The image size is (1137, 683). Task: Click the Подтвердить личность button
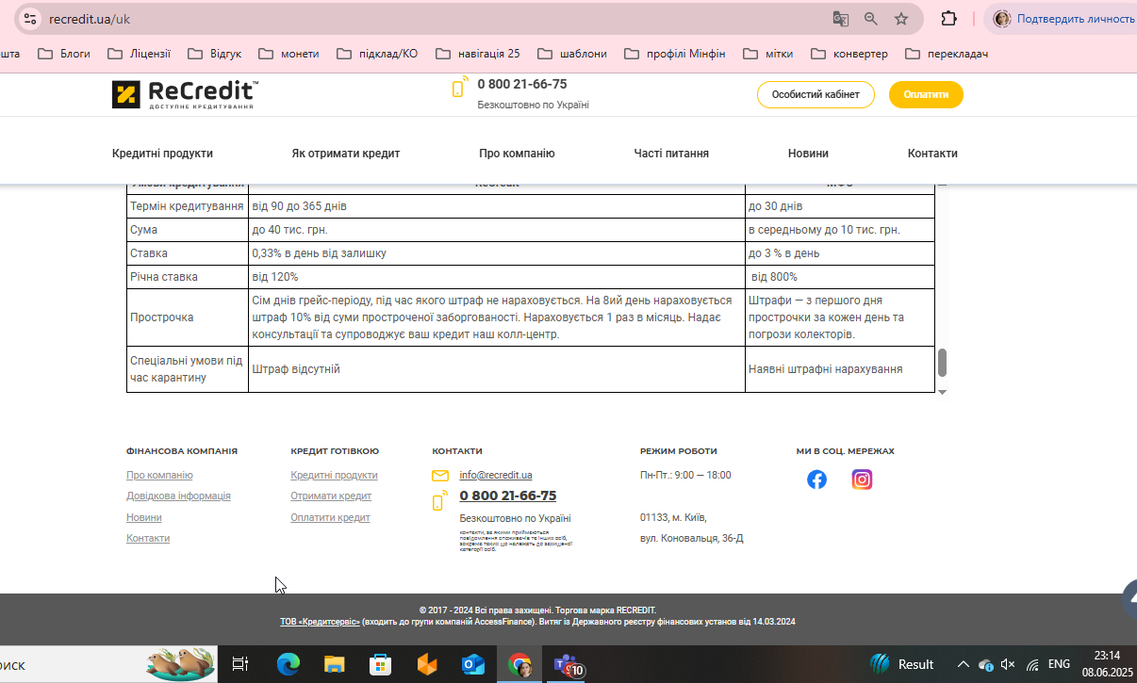1061,19
